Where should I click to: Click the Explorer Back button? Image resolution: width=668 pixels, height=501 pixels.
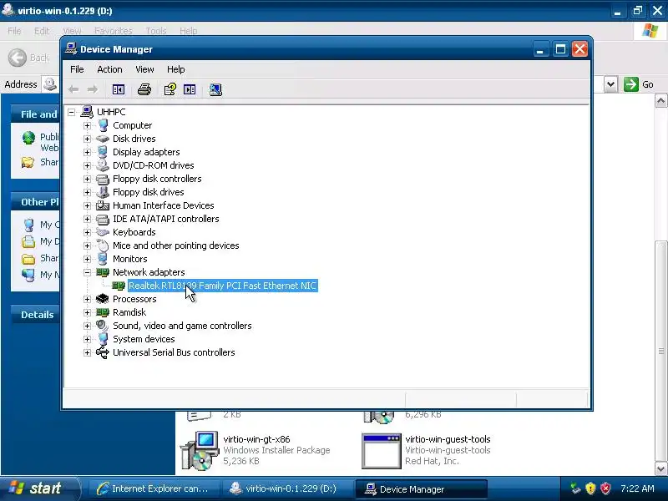click(29, 58)
